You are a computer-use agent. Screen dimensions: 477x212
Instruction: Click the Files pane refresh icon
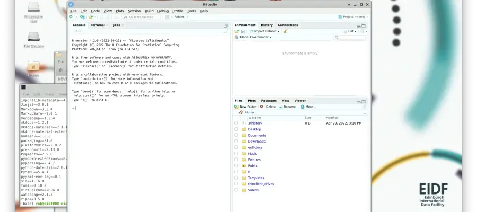point(364,107)
